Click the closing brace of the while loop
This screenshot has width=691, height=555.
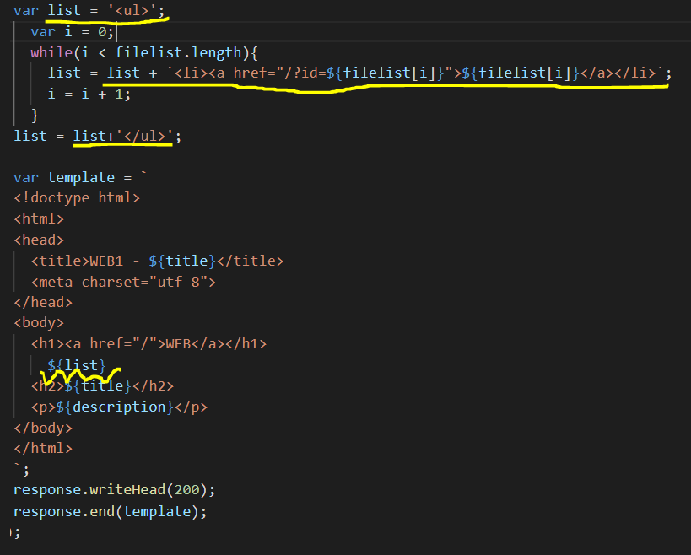tap(35, 116)
